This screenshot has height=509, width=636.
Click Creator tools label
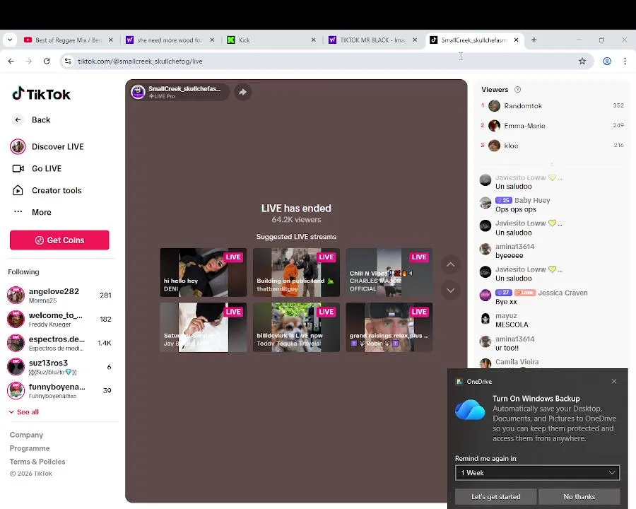click(57, 190)
